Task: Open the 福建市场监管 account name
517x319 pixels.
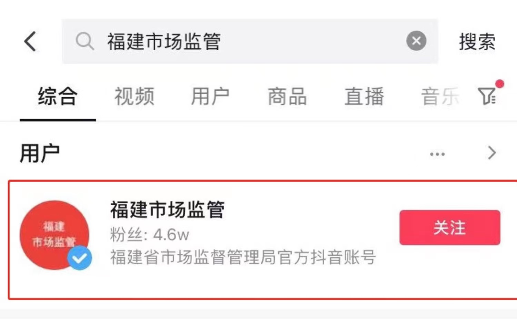Action: click(x=168, y=209)
